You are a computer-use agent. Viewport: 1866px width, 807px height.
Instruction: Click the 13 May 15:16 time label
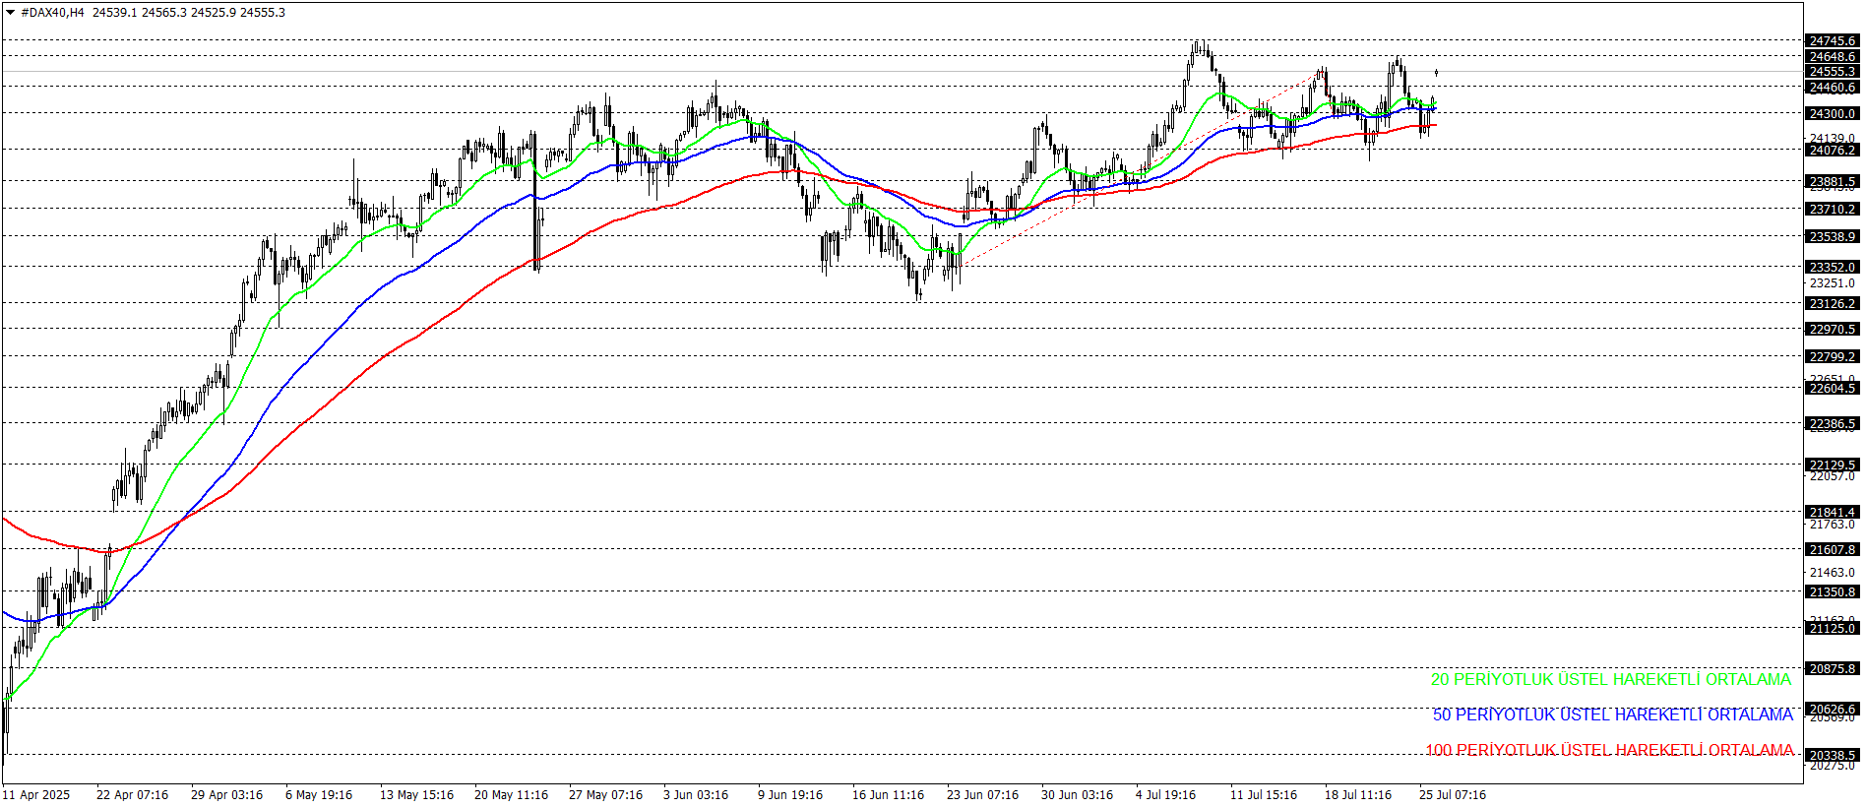click(416, 794)
